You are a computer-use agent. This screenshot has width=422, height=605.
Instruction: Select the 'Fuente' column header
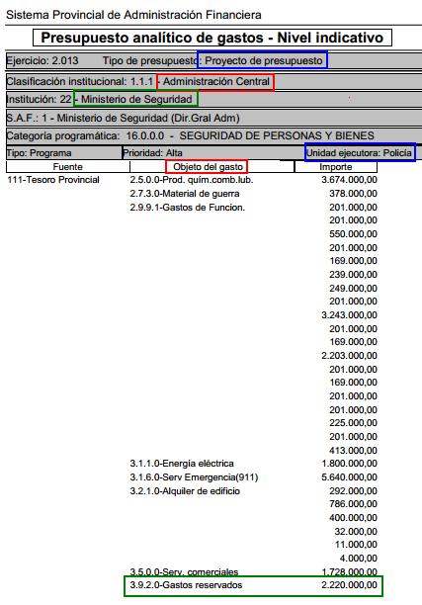coord(68,167)
